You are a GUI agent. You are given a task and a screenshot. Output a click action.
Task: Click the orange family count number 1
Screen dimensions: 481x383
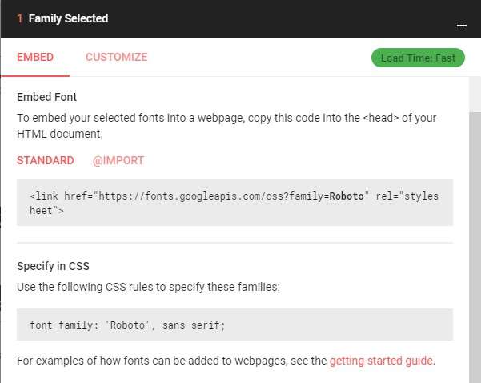pyautogui.click(x=20, y=18)
